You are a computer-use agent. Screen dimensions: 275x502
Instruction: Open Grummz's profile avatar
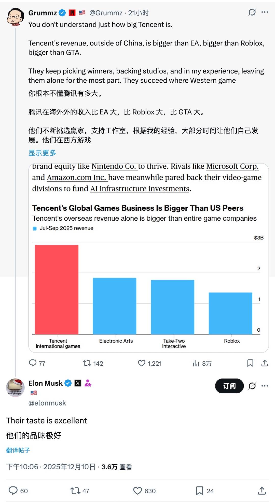tap(15, 17)
